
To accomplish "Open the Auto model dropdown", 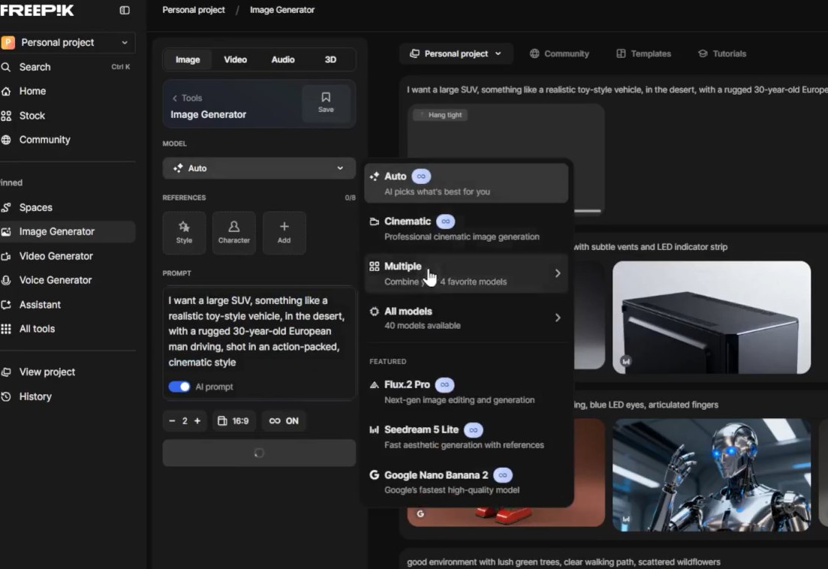I will [x=259, y=168].
